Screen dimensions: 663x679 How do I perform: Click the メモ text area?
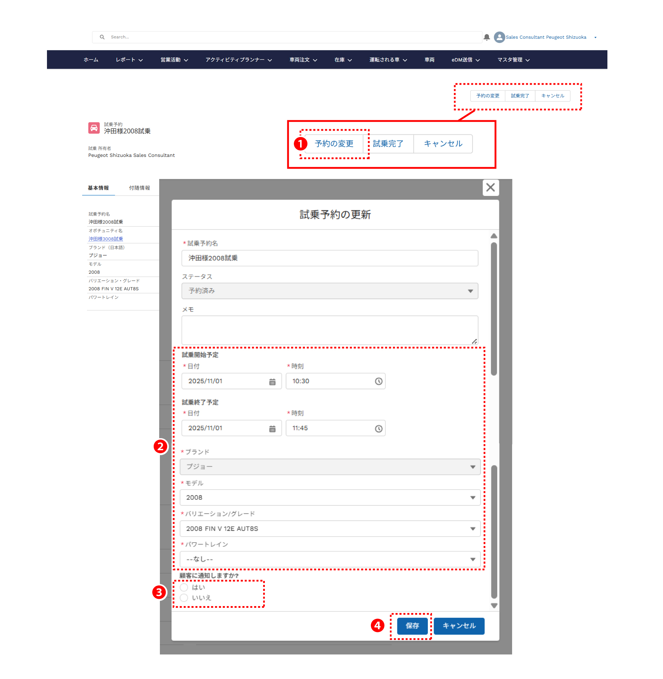point(329,330)
